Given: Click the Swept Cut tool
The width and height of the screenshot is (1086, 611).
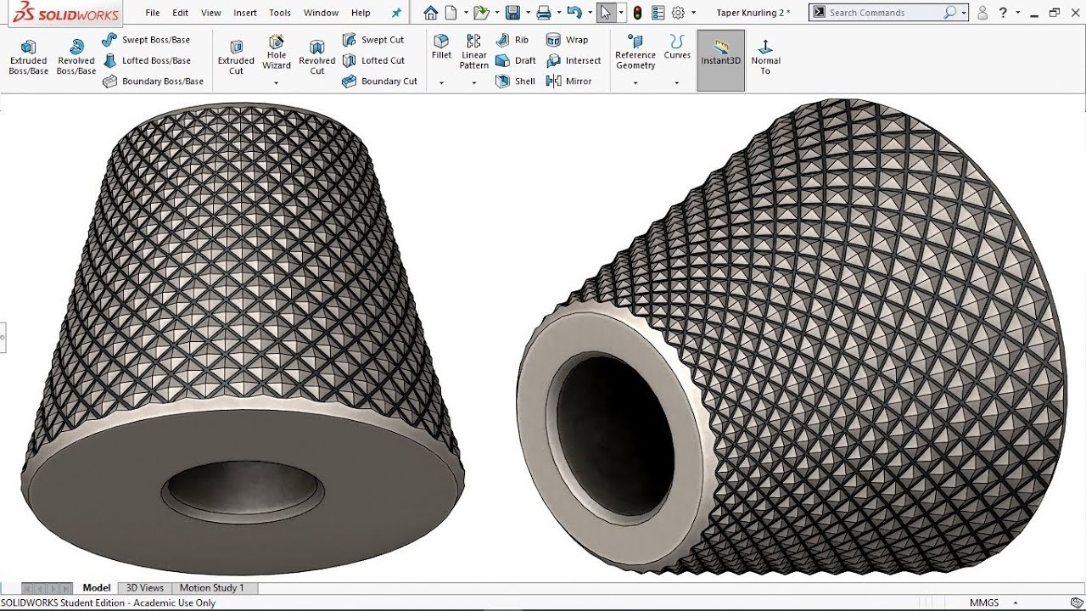Looking at the screenshot, I should click(x=373, y=40).
